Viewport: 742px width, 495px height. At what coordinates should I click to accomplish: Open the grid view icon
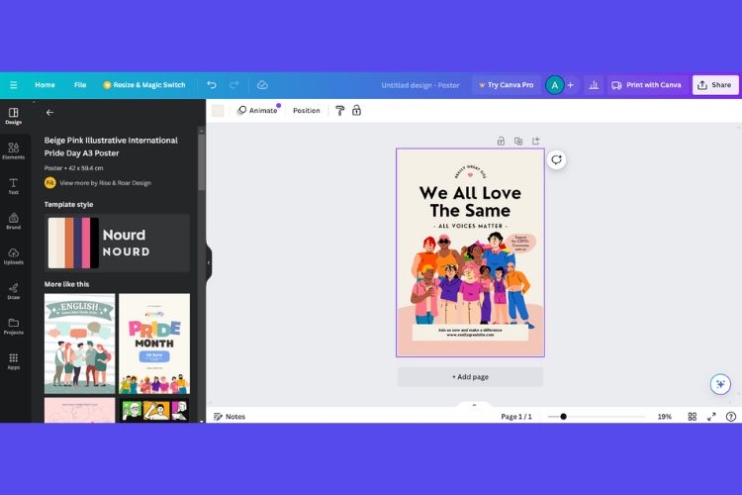point(692,417)
